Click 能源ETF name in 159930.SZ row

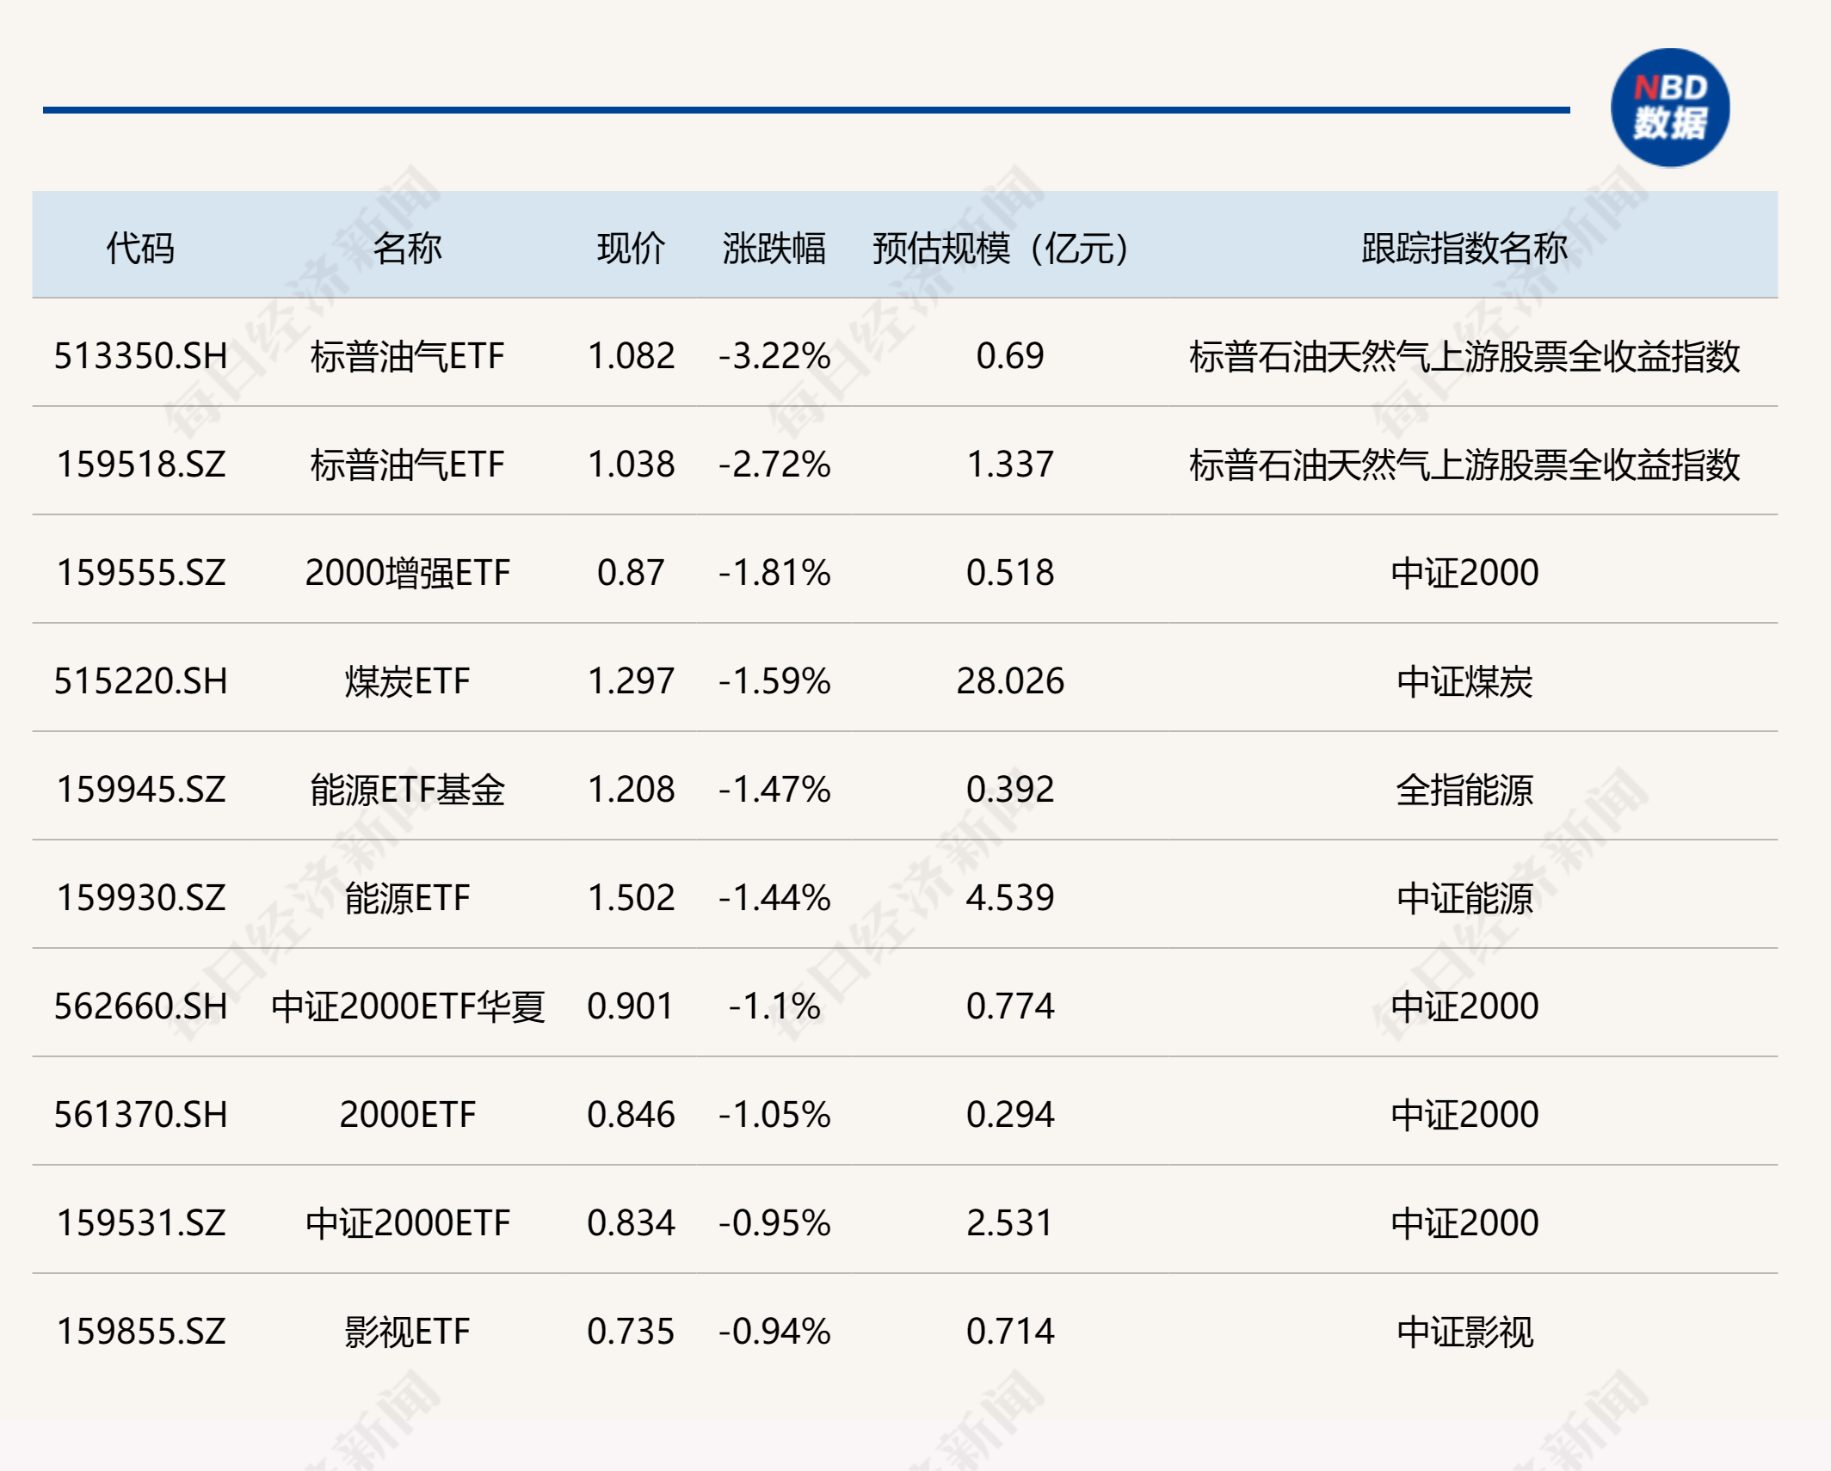point(407,898)
